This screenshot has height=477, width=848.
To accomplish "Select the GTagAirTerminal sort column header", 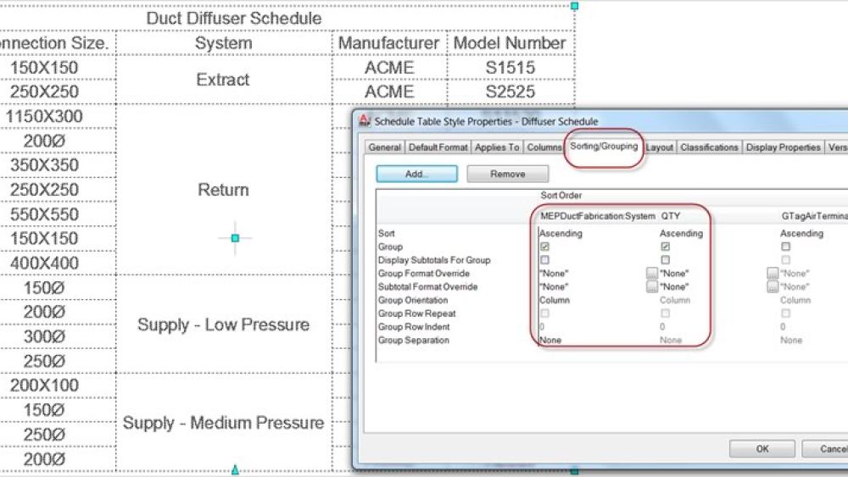I will click(814, 215).
